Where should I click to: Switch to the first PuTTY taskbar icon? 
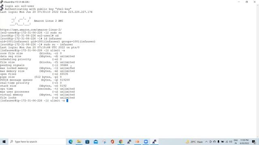(129, 142)
